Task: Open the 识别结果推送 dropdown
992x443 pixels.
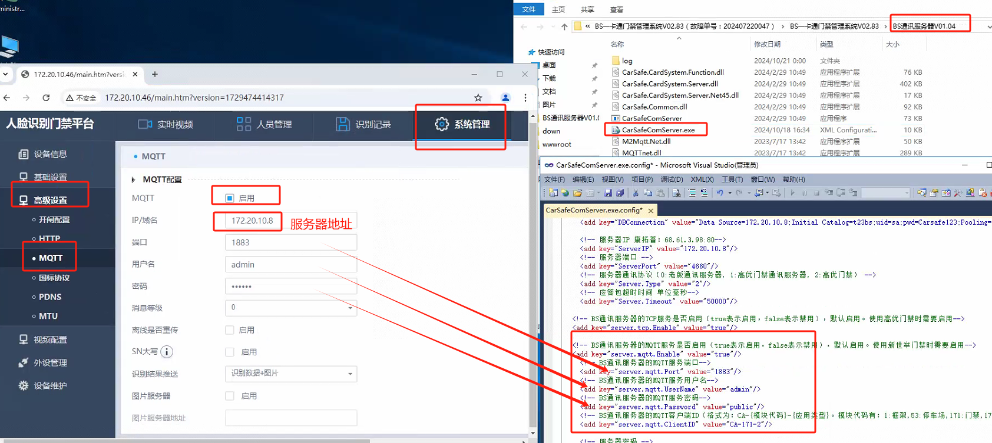Action: 291,374
